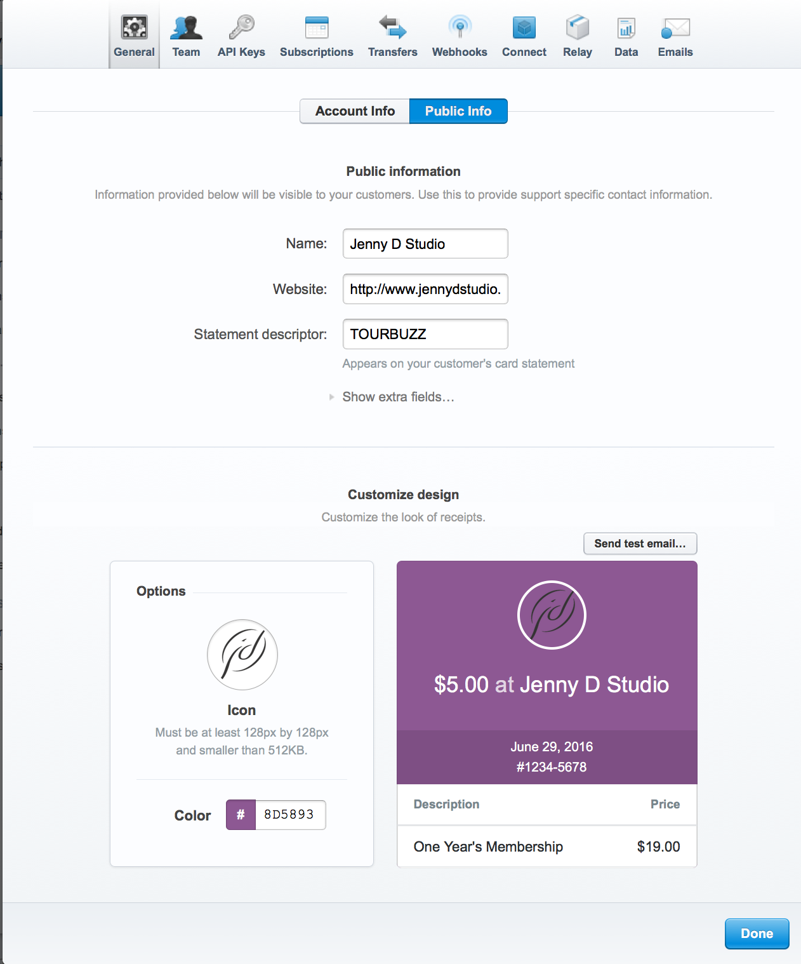Image resolution: width=801 pixels, height=964 pixels.
Task: Select the Public Info tab
Action: (458, 110)
